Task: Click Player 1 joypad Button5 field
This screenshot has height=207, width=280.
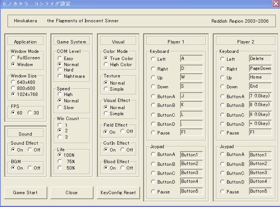Action: 191,191
